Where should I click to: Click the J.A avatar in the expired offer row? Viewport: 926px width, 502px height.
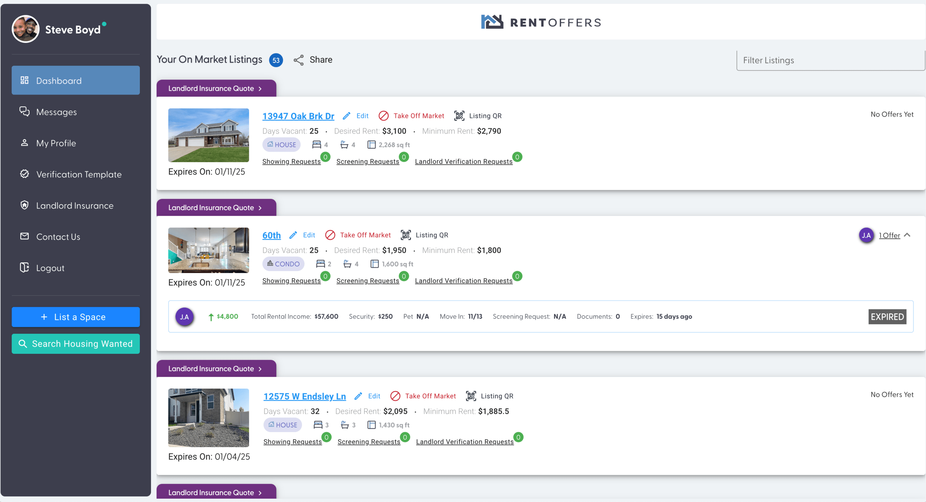point(184,317)
